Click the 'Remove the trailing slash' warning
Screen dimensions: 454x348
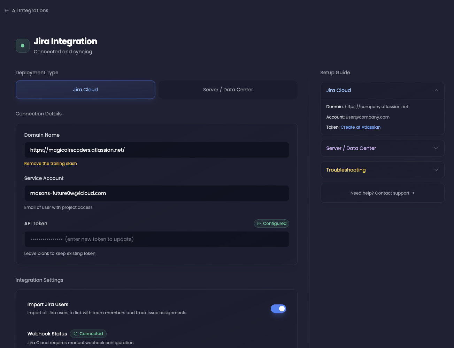(x=51, y=164)
